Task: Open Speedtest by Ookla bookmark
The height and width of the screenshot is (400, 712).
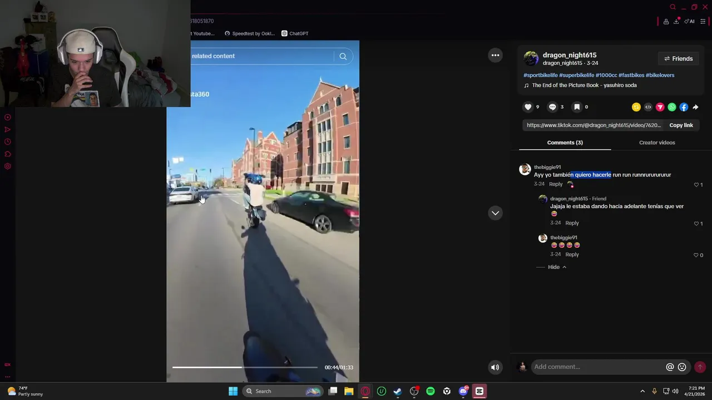Action: (250, 33)
